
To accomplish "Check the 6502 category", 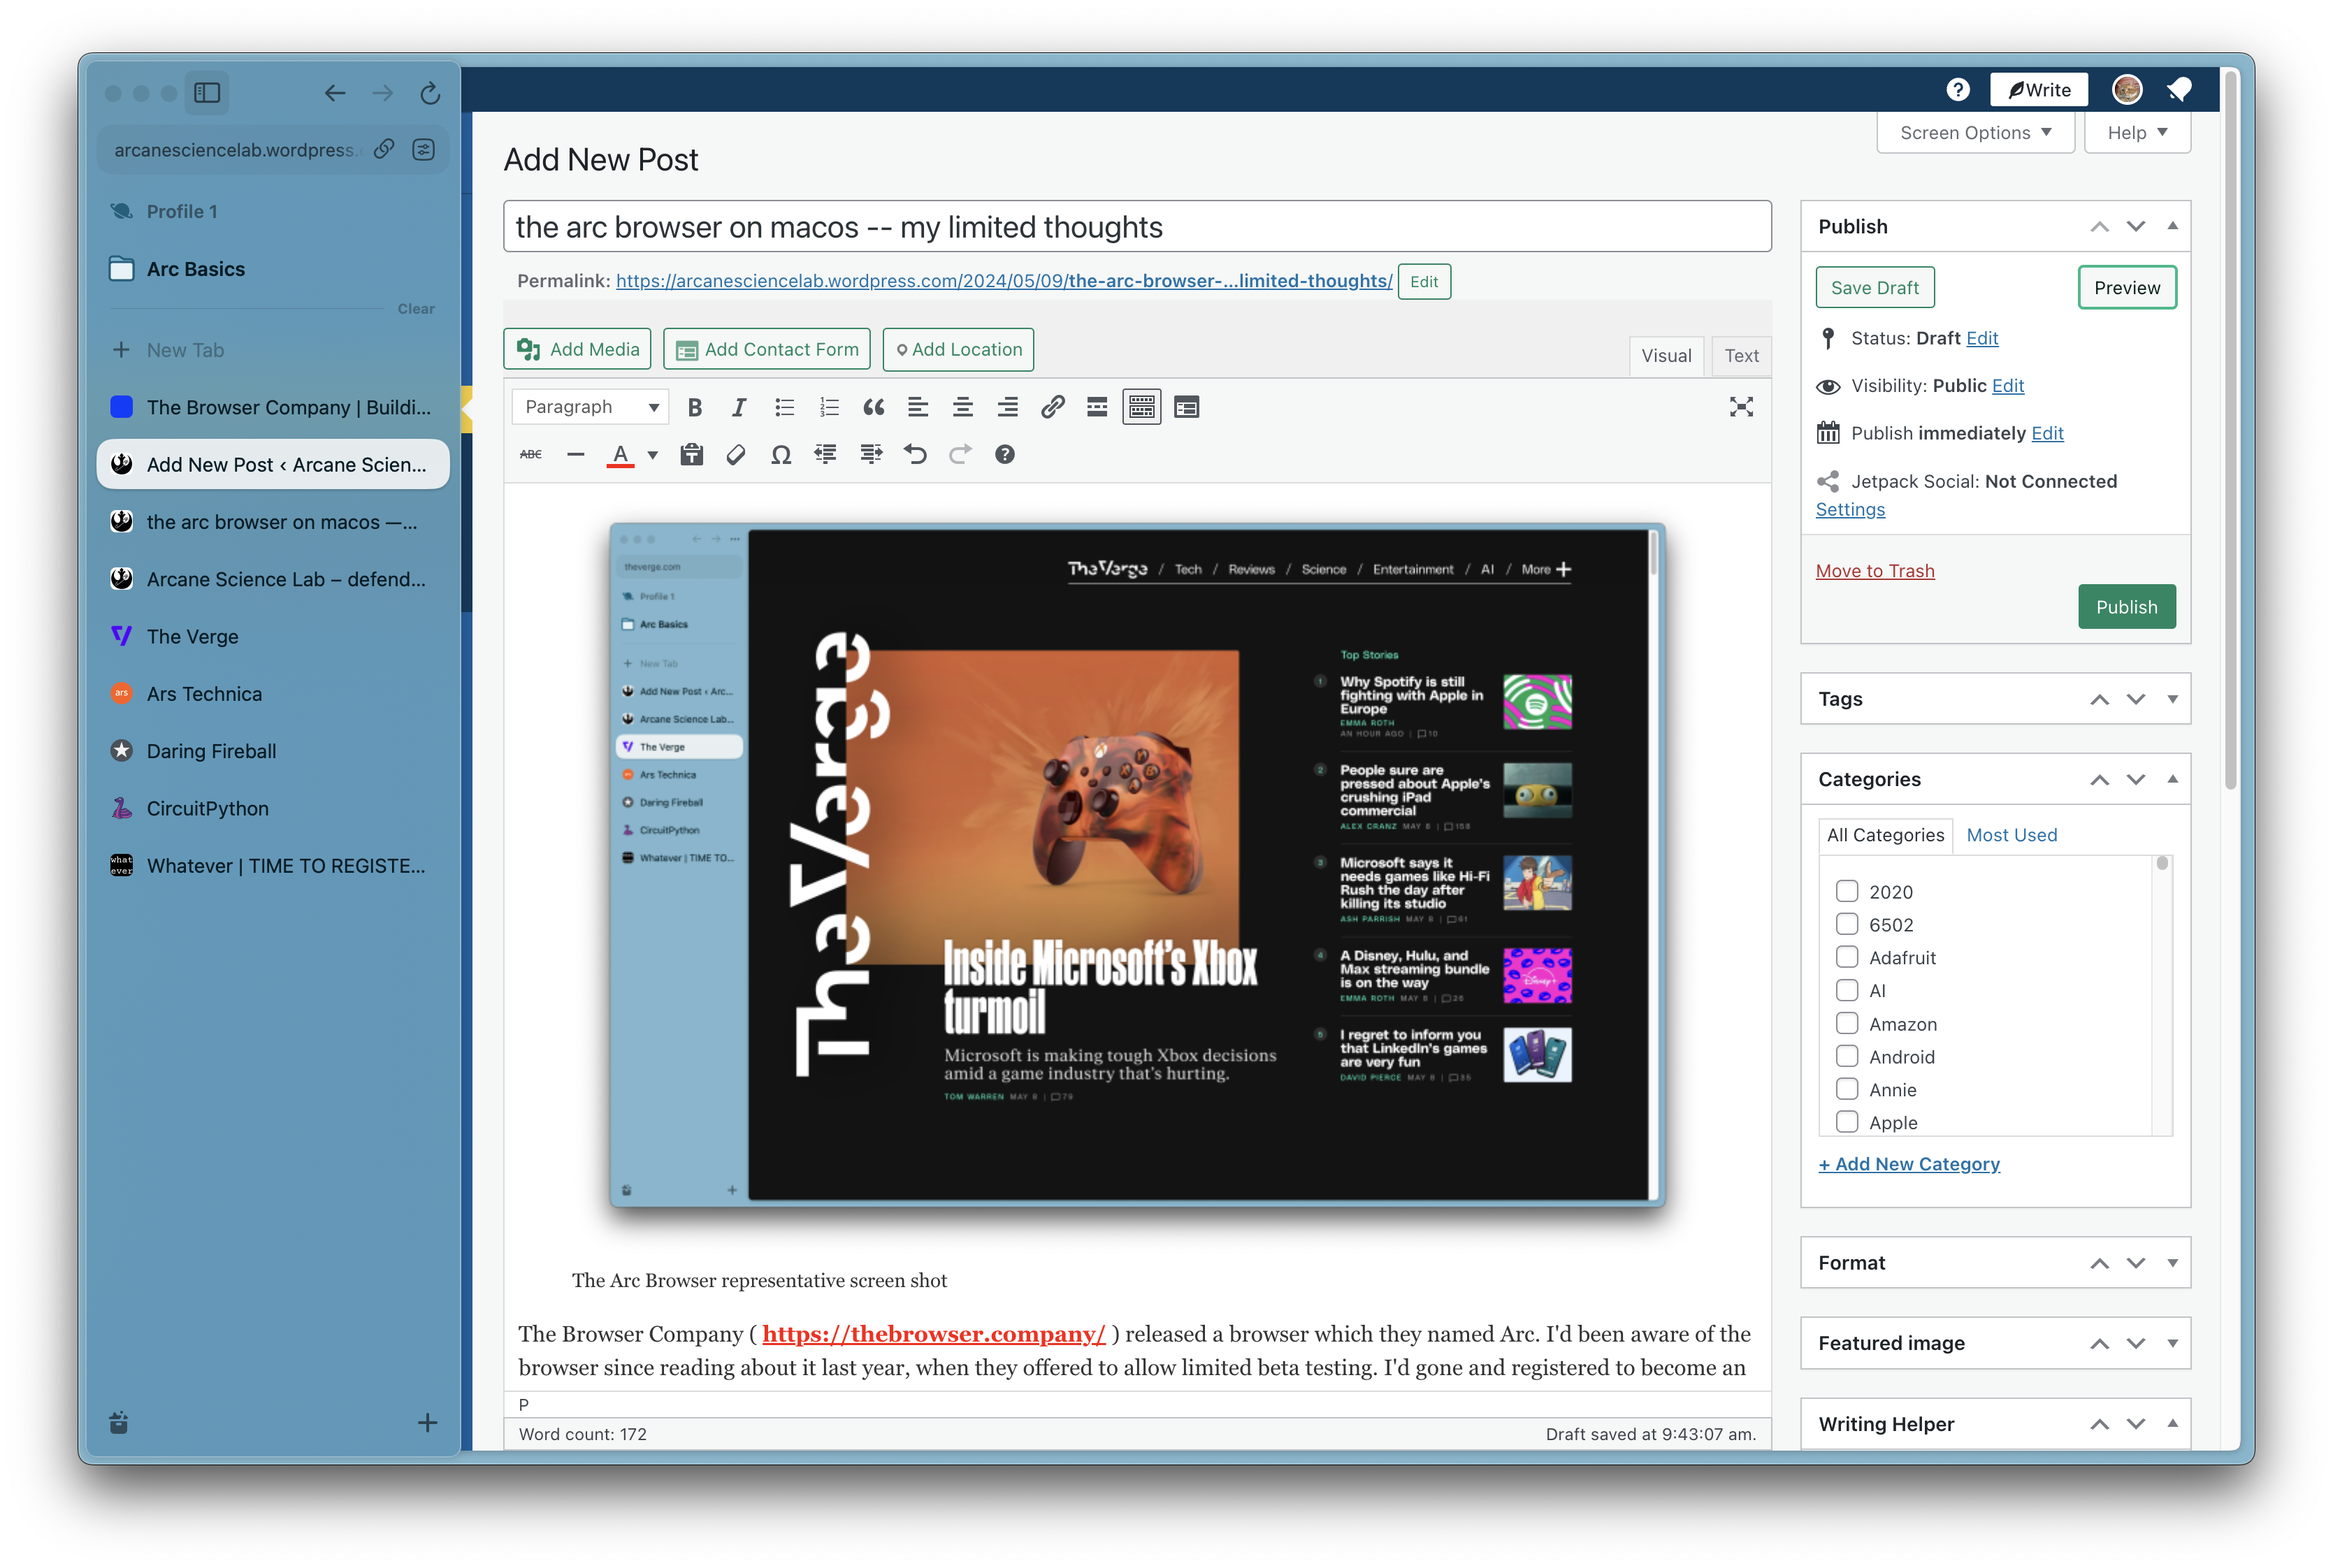I will point(1847,924).
